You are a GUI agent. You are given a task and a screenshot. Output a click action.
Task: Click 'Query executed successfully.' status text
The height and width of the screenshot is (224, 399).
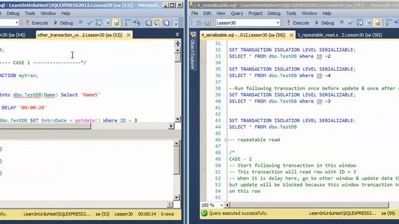coord(238,213)
